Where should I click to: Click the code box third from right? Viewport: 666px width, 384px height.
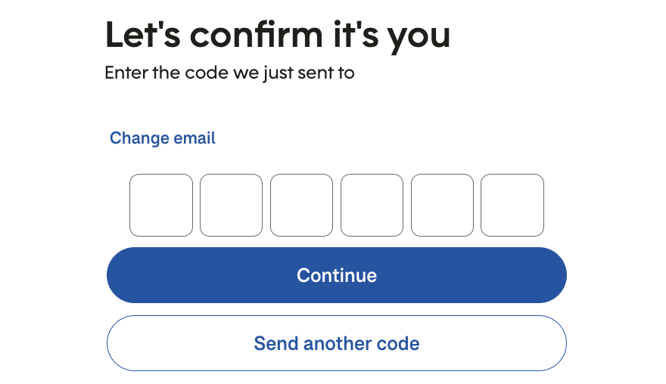click(372, 205)
